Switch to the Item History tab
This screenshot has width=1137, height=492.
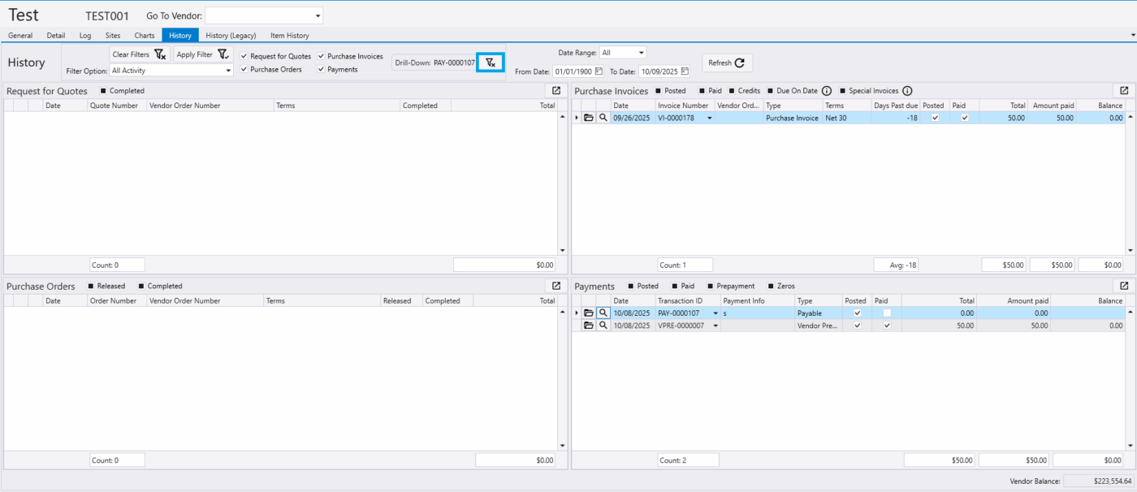tap(289, 36)
